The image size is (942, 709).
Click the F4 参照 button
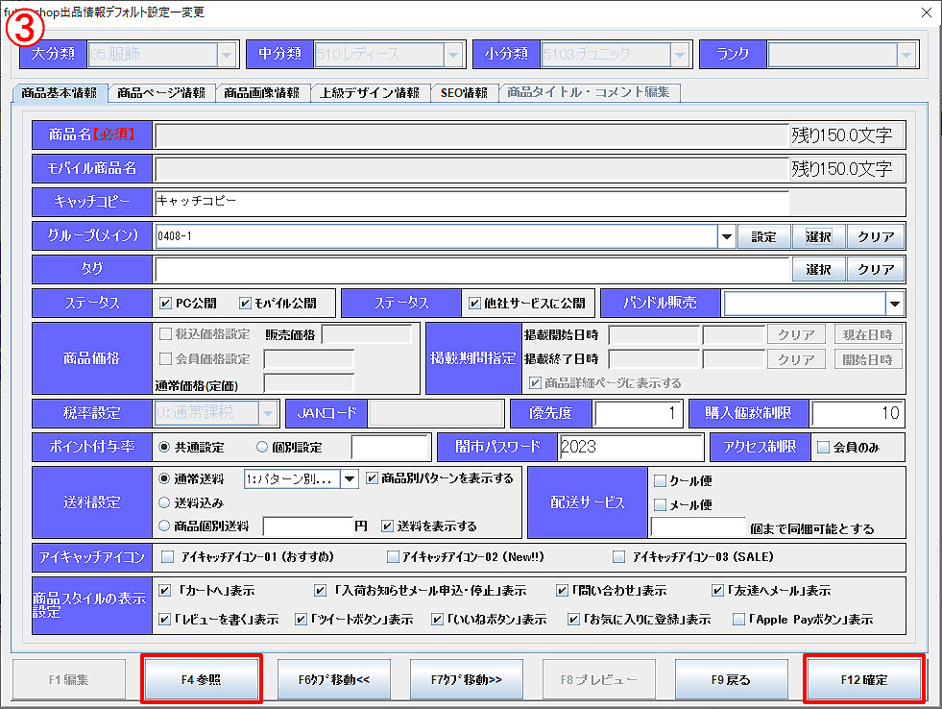point(201,679)
